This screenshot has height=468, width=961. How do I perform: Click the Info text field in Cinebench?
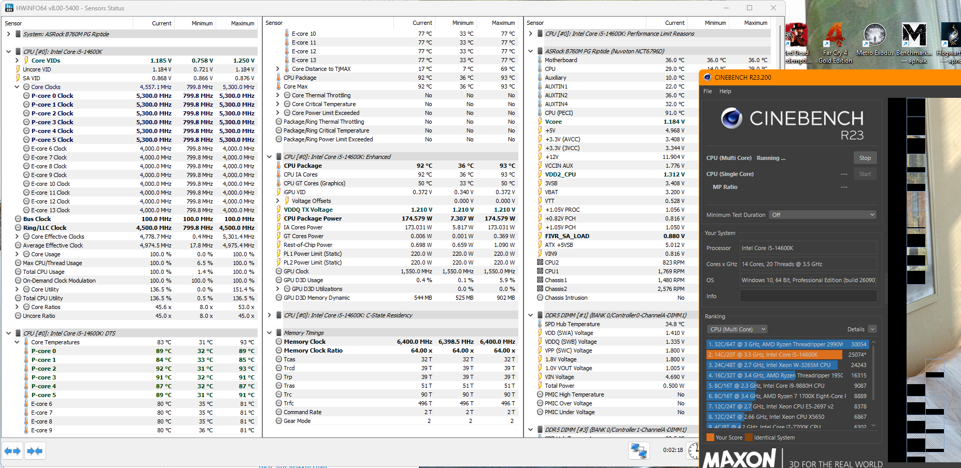(808, 296)
